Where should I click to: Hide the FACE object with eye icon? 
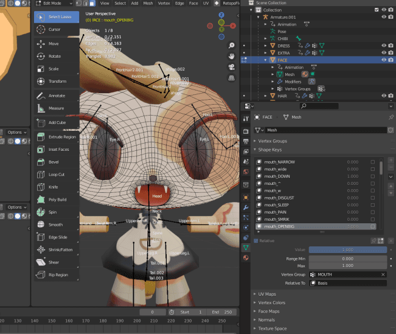coord(384,60)
